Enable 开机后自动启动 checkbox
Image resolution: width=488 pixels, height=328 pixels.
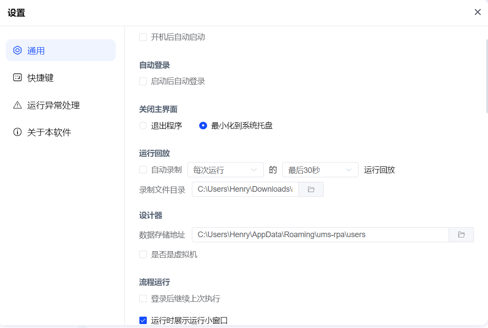coord(143,37)
